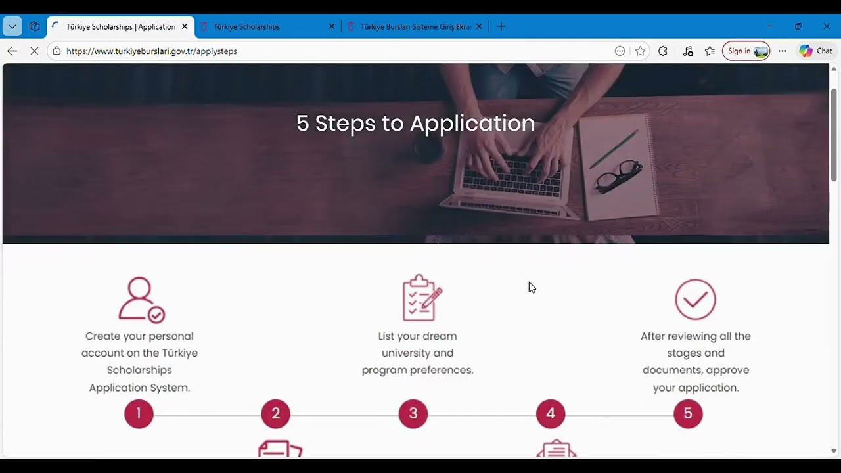Minimize the browser window
Image resolution: width=841 pixels, height=473 pixels.
[770, 26]
